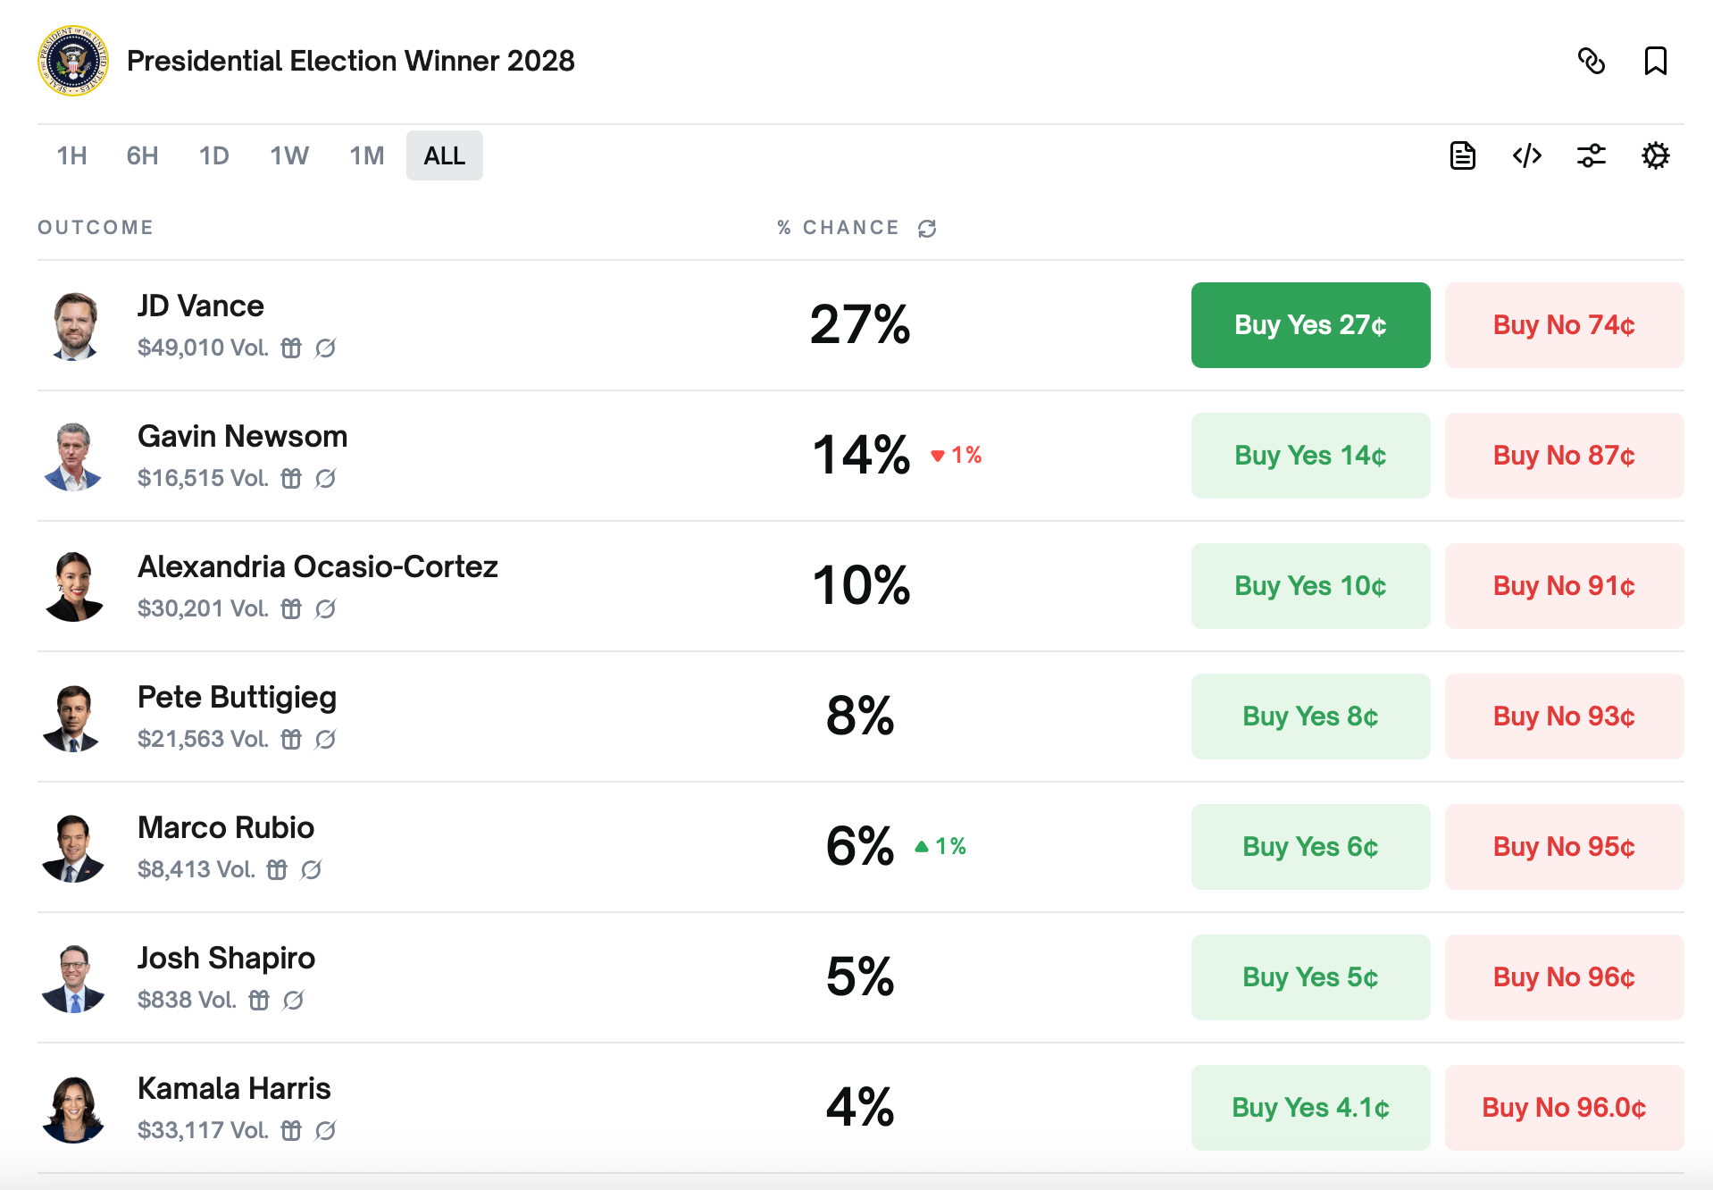The image size is (1713, 1190).
Task: Refresh the % Chance values
Action: [x=927, y=228]
